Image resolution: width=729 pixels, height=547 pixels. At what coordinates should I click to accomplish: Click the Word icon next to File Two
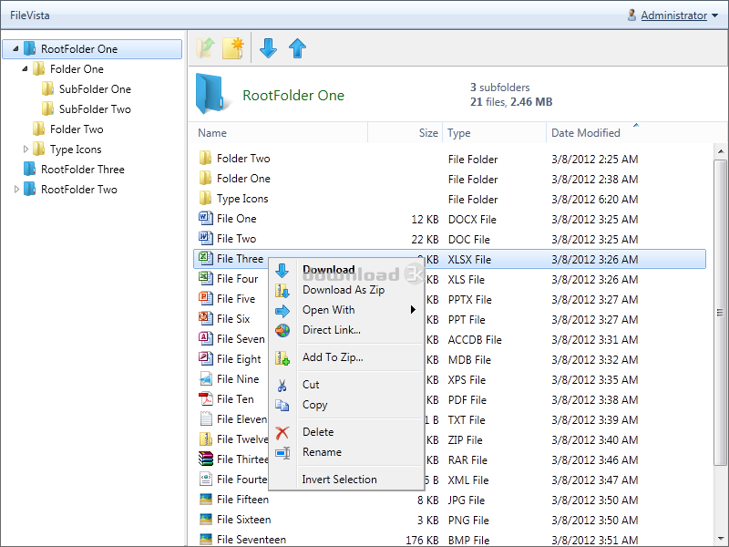(x=206, y=238)
